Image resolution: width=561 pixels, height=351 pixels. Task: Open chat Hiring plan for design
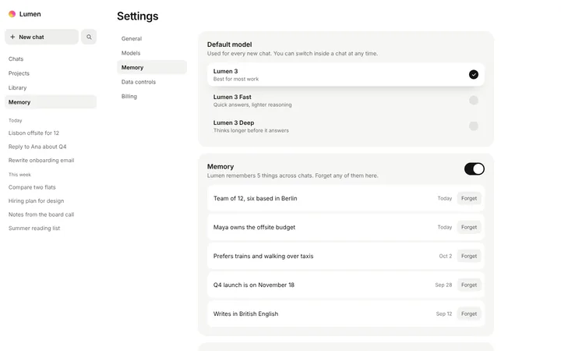tap(36, 200)
